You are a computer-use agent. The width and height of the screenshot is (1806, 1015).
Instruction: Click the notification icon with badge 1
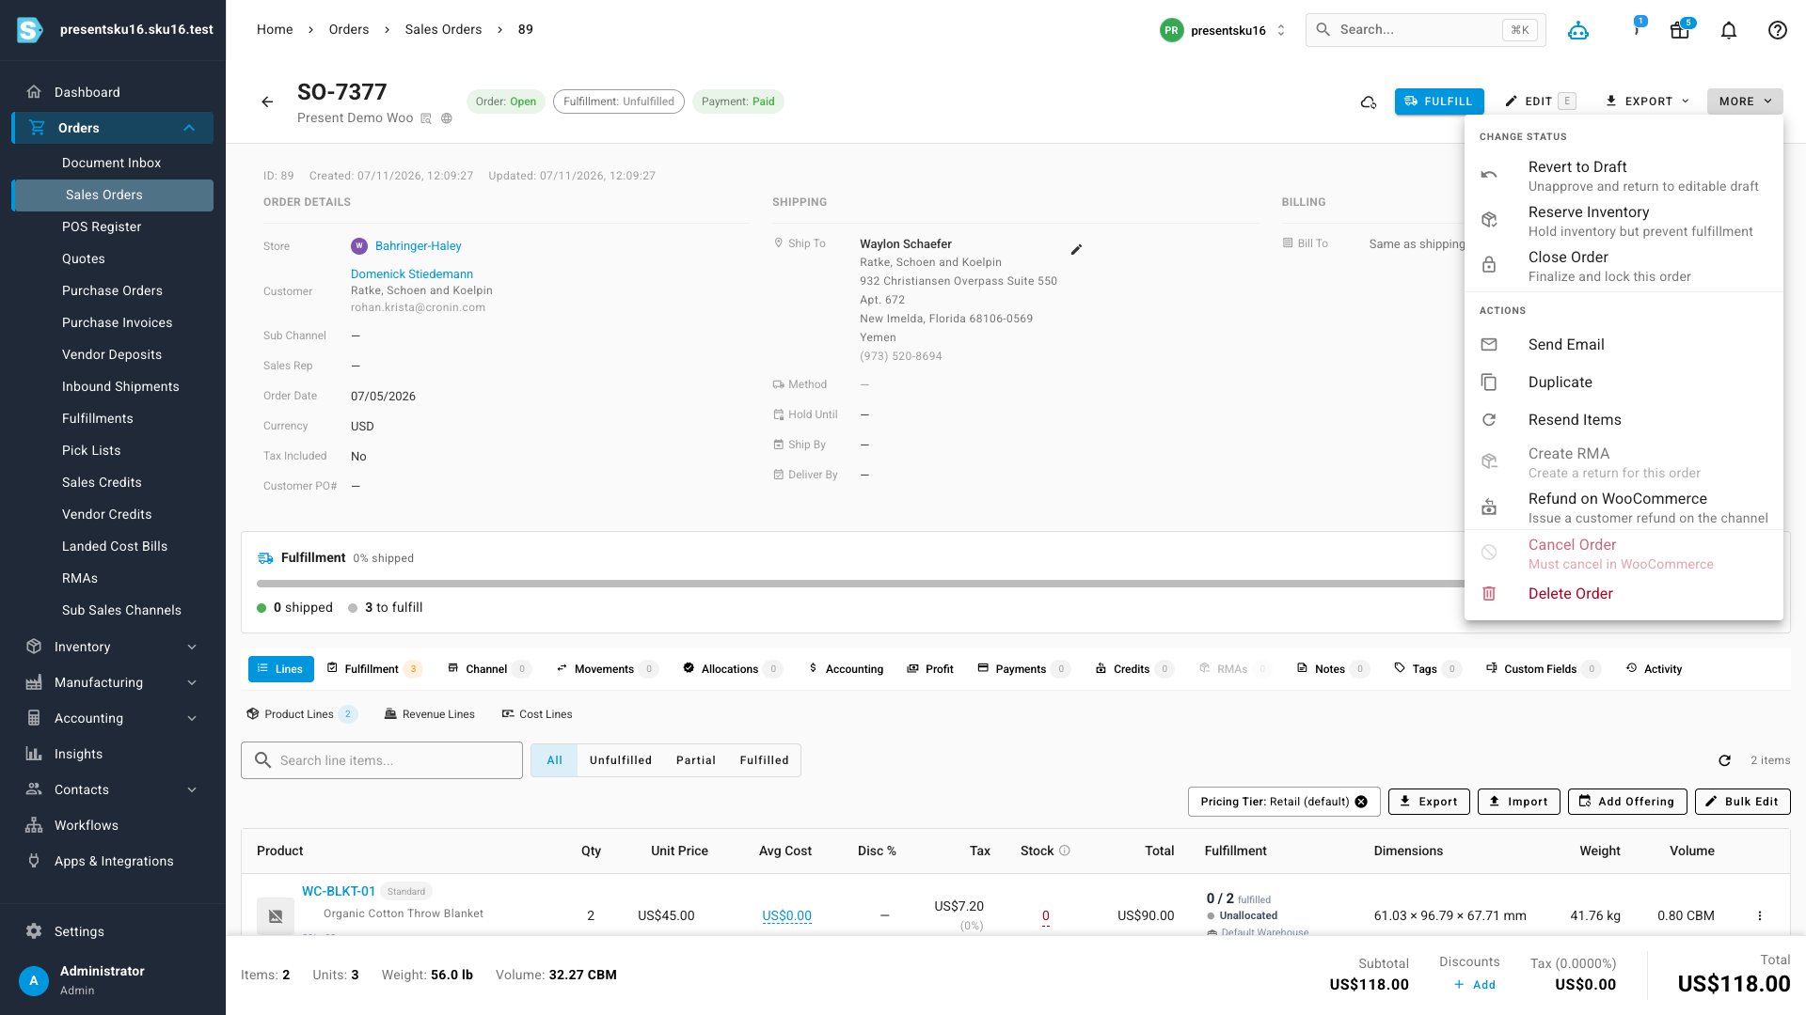1637,29
